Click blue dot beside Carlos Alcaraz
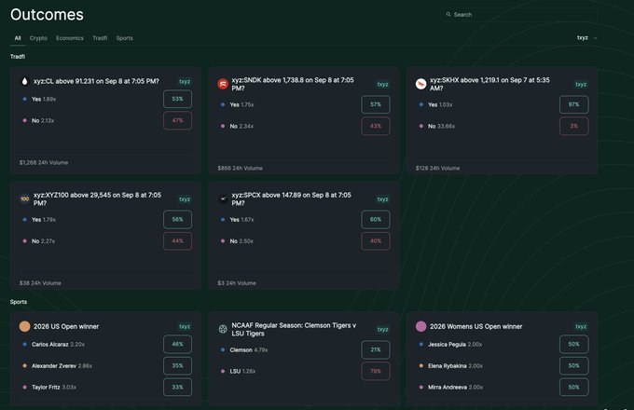Screen dimensions: 634x410 (x=24, y=344)
